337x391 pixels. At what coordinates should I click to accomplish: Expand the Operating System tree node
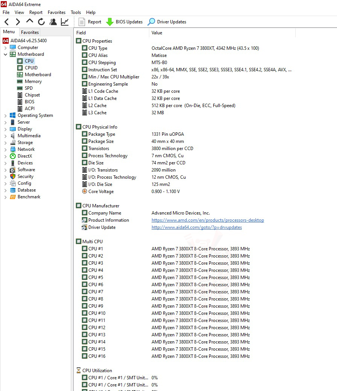pyautogui.click(x=6, y=115)
